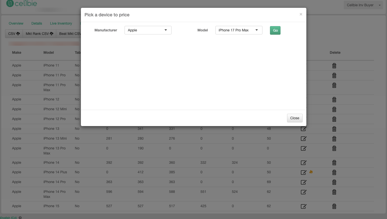Screen dimensions: 387x219
Task: Open the Model dropdown showing iPhone 17 Pro Max
Action: [239, 30]
